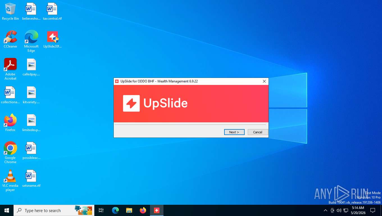
Task: Select the VLC media player shortcut
Action: [x=10, y=181]
